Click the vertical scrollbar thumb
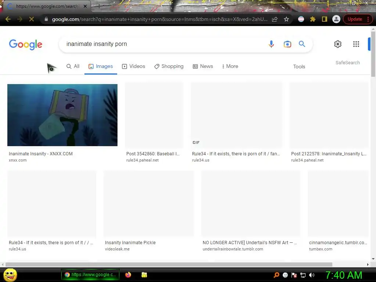The width and height of the screenshot is (376, 282). coord(373,54)
